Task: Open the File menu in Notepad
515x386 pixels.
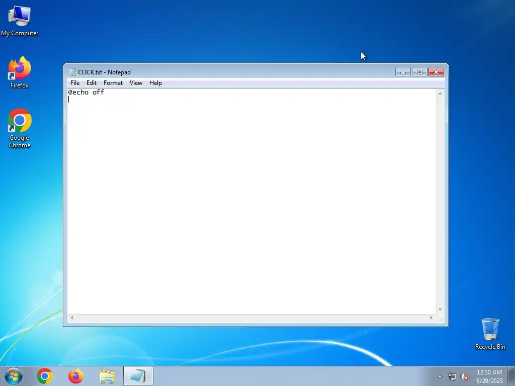Action: [x=75, y=83]
